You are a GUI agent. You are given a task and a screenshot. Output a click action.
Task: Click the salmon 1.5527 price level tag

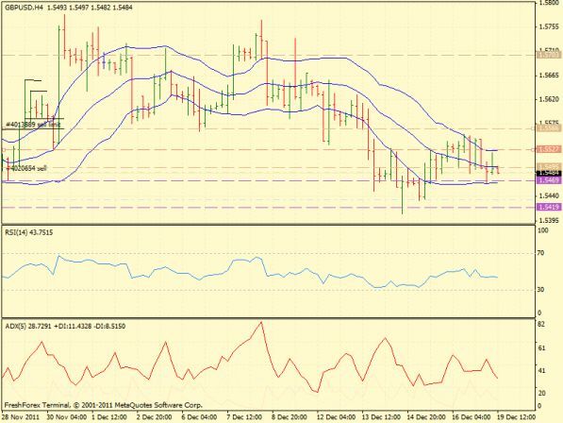pos(549,149)
